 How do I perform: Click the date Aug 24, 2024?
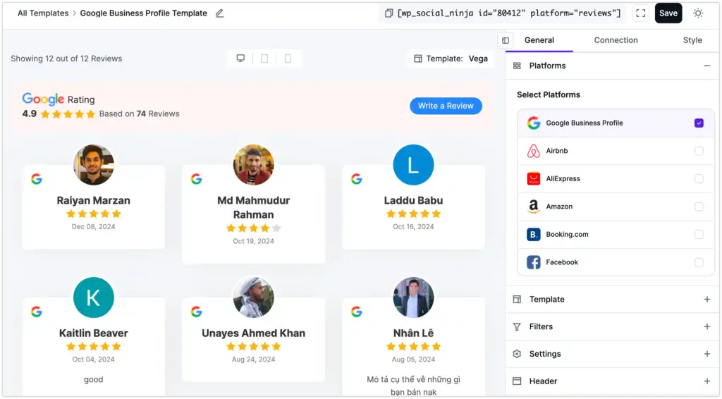click(253, 360)
